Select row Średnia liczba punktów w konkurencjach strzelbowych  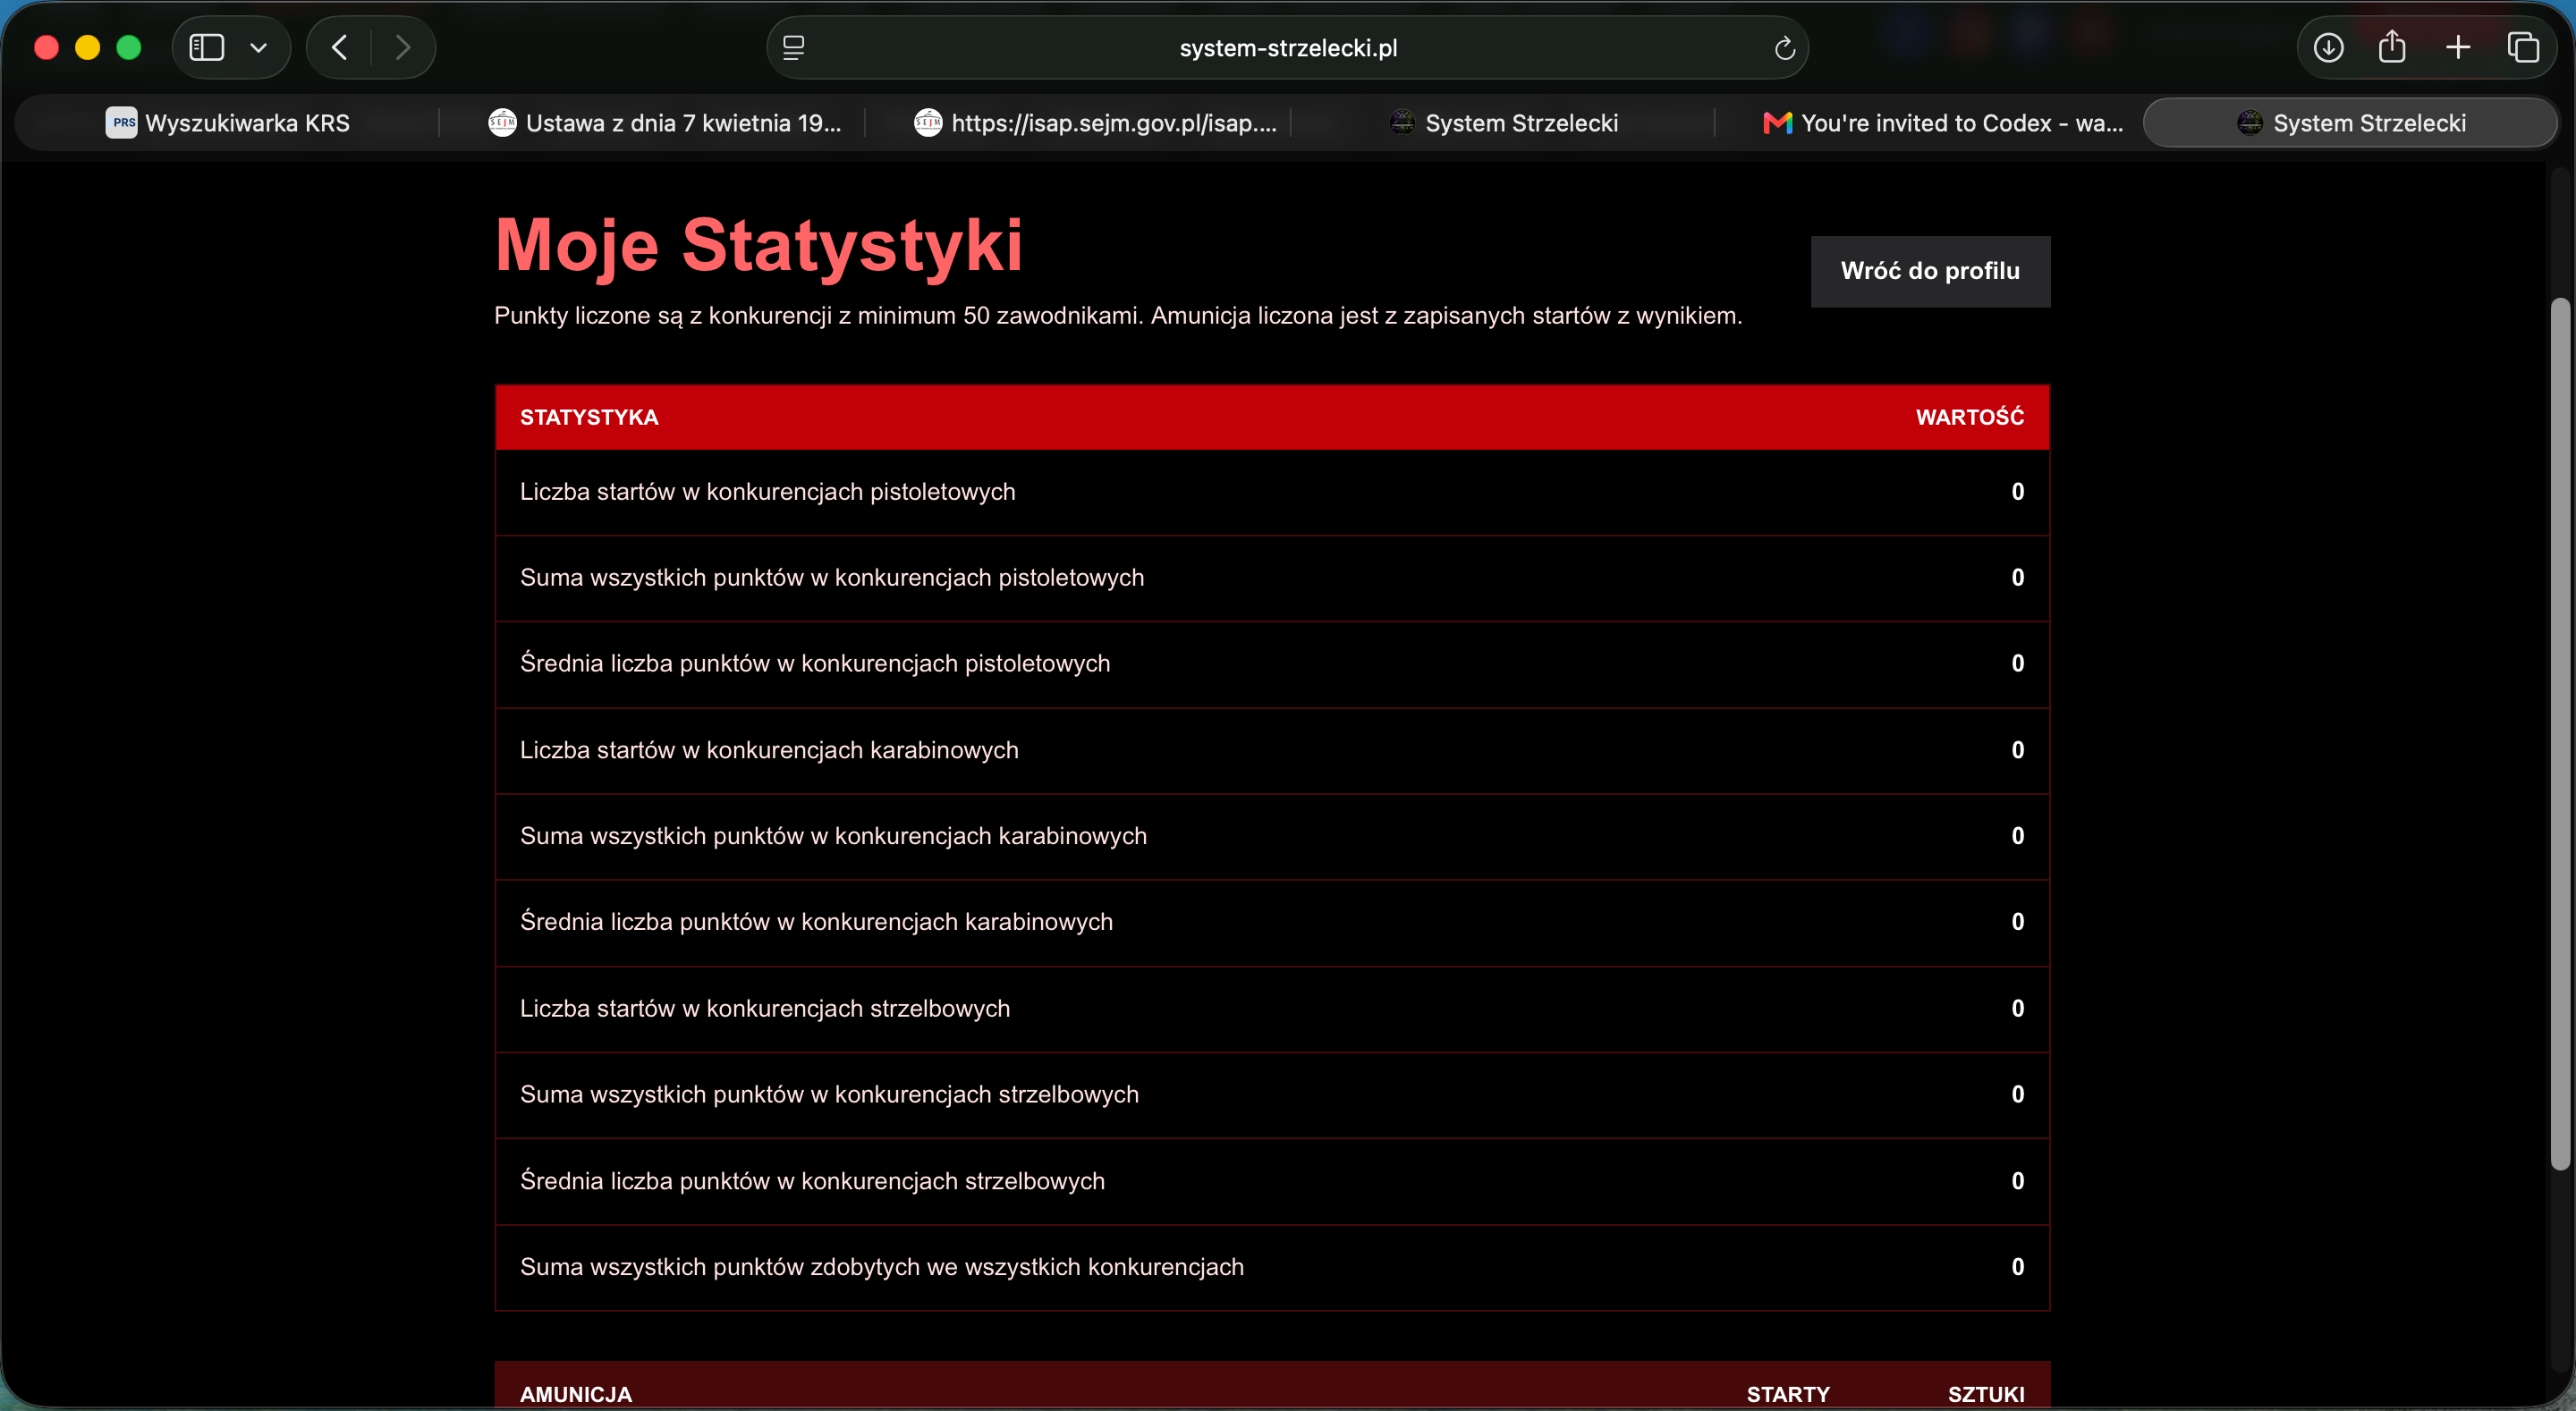click(1272, 1181)
